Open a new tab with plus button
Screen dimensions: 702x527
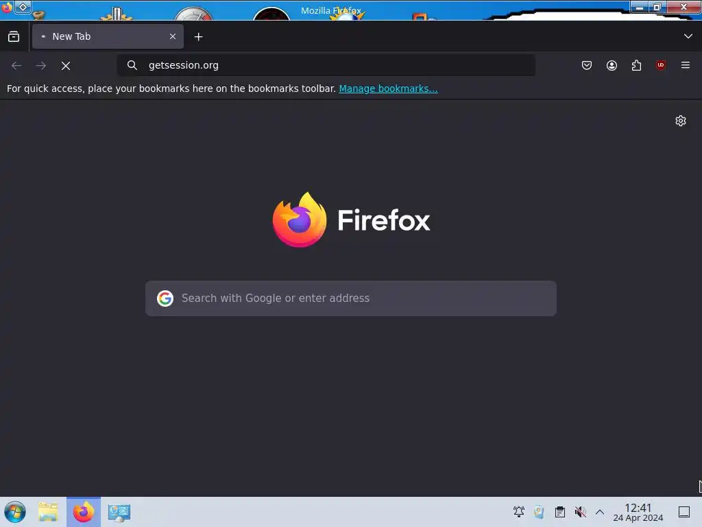pyautogui.click(x=198, y=37)
